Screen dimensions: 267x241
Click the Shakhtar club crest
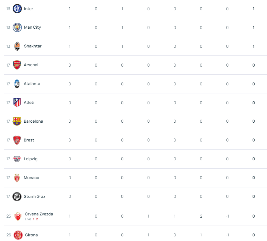coord(17,46)
